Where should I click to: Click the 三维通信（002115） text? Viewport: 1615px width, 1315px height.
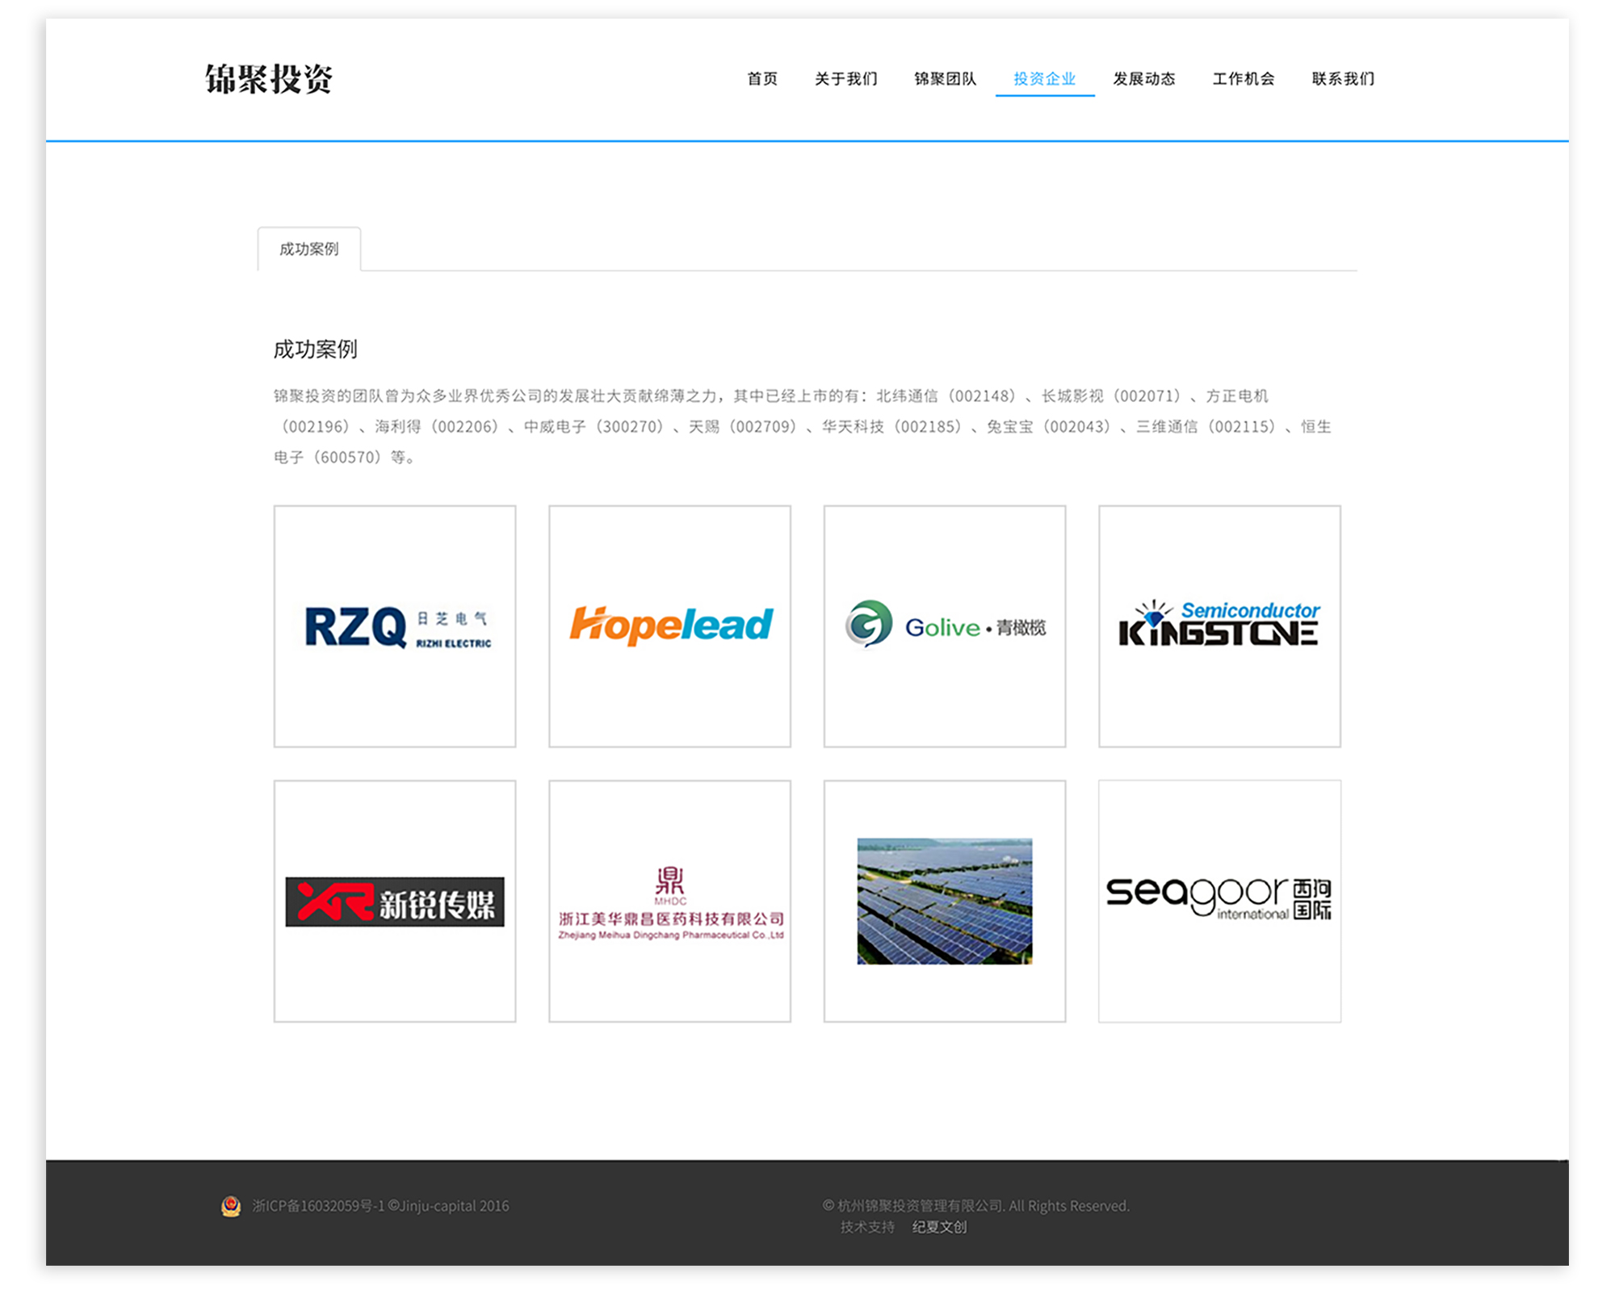[1206, 426]
